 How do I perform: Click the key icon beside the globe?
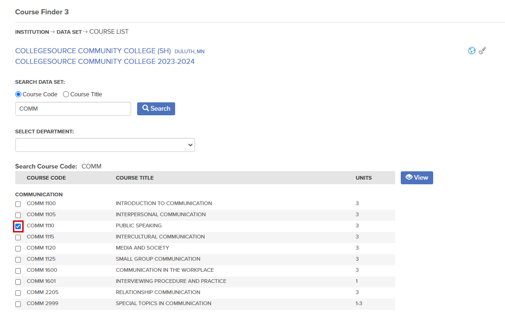point(482,50)
